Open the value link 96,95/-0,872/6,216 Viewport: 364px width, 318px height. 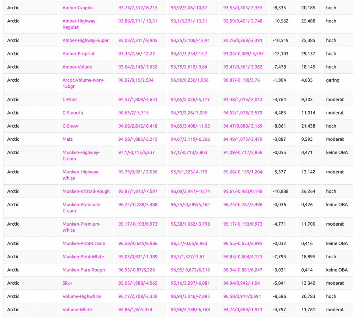[x=191, y=270]
